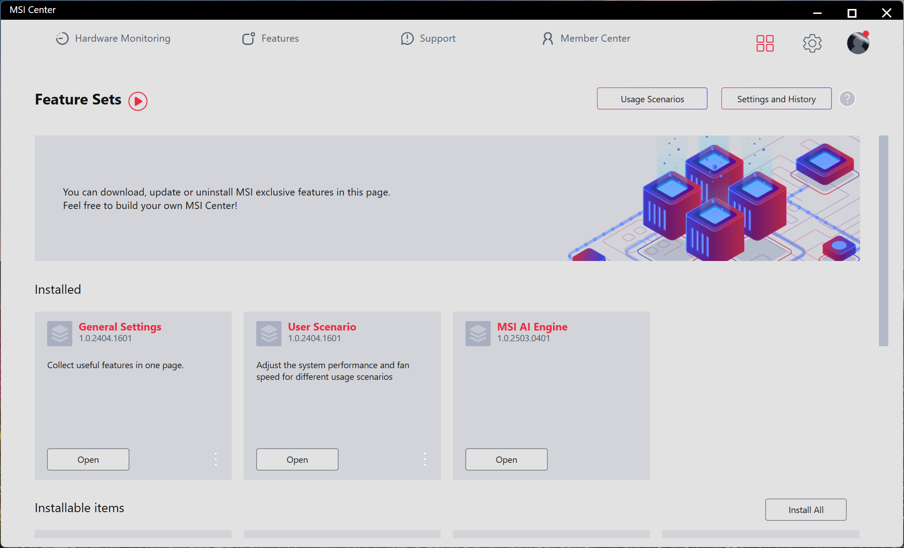The height and width of the screenshot is (548, 904).
Task: Click the vertical scrollbar thumb
Action: (x=883, y=240)
